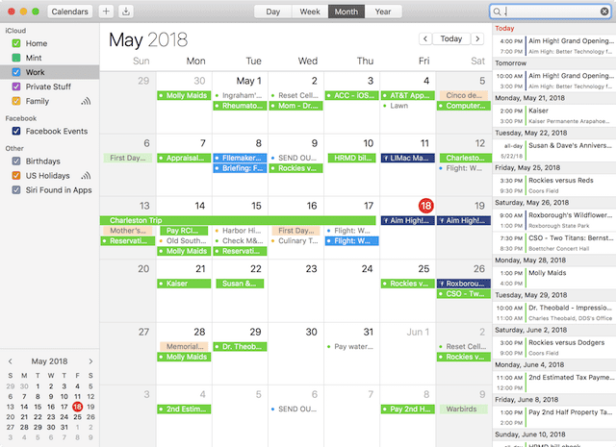Click mini calendar's next month arrow

(90, 361)
